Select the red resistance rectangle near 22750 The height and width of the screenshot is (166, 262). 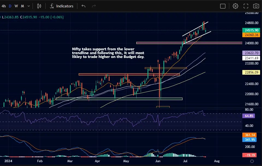129,74
